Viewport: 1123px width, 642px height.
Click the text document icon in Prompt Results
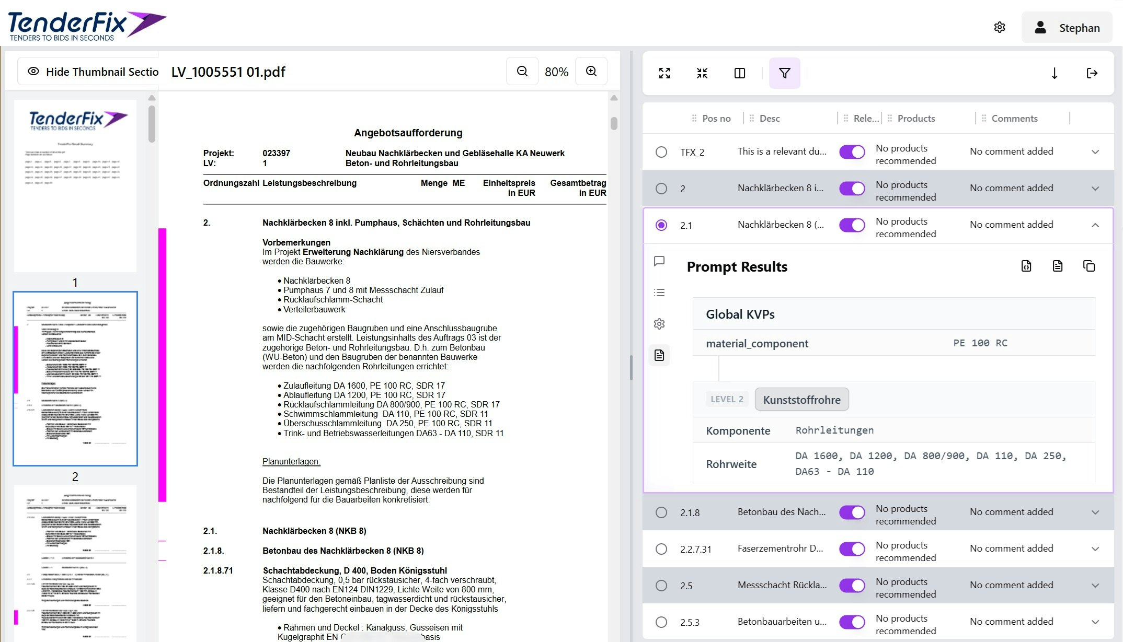1057,266
